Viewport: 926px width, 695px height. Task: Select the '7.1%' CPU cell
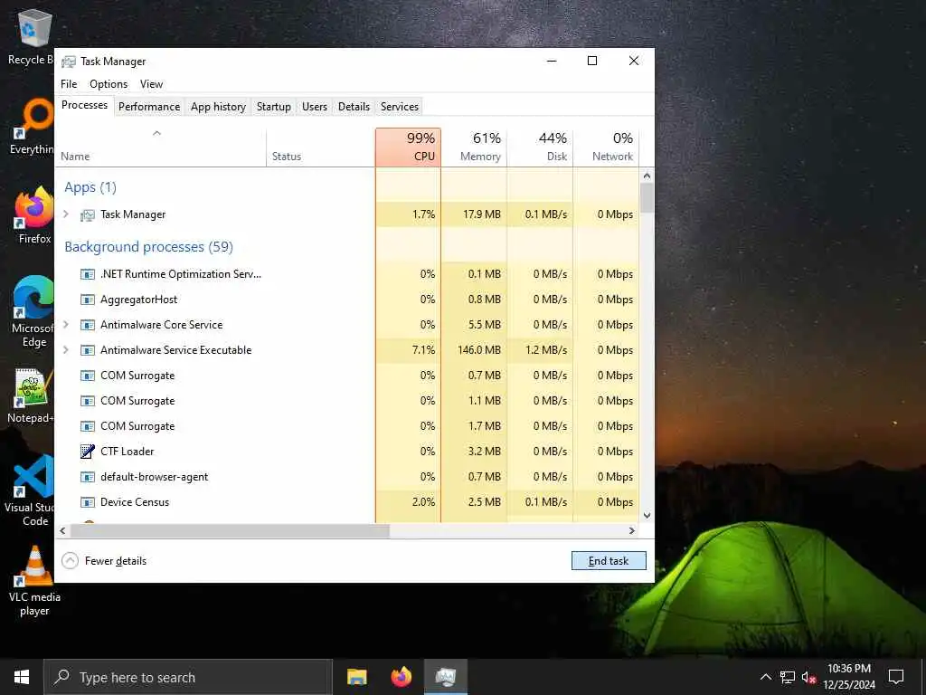click(x=408, y=350)
